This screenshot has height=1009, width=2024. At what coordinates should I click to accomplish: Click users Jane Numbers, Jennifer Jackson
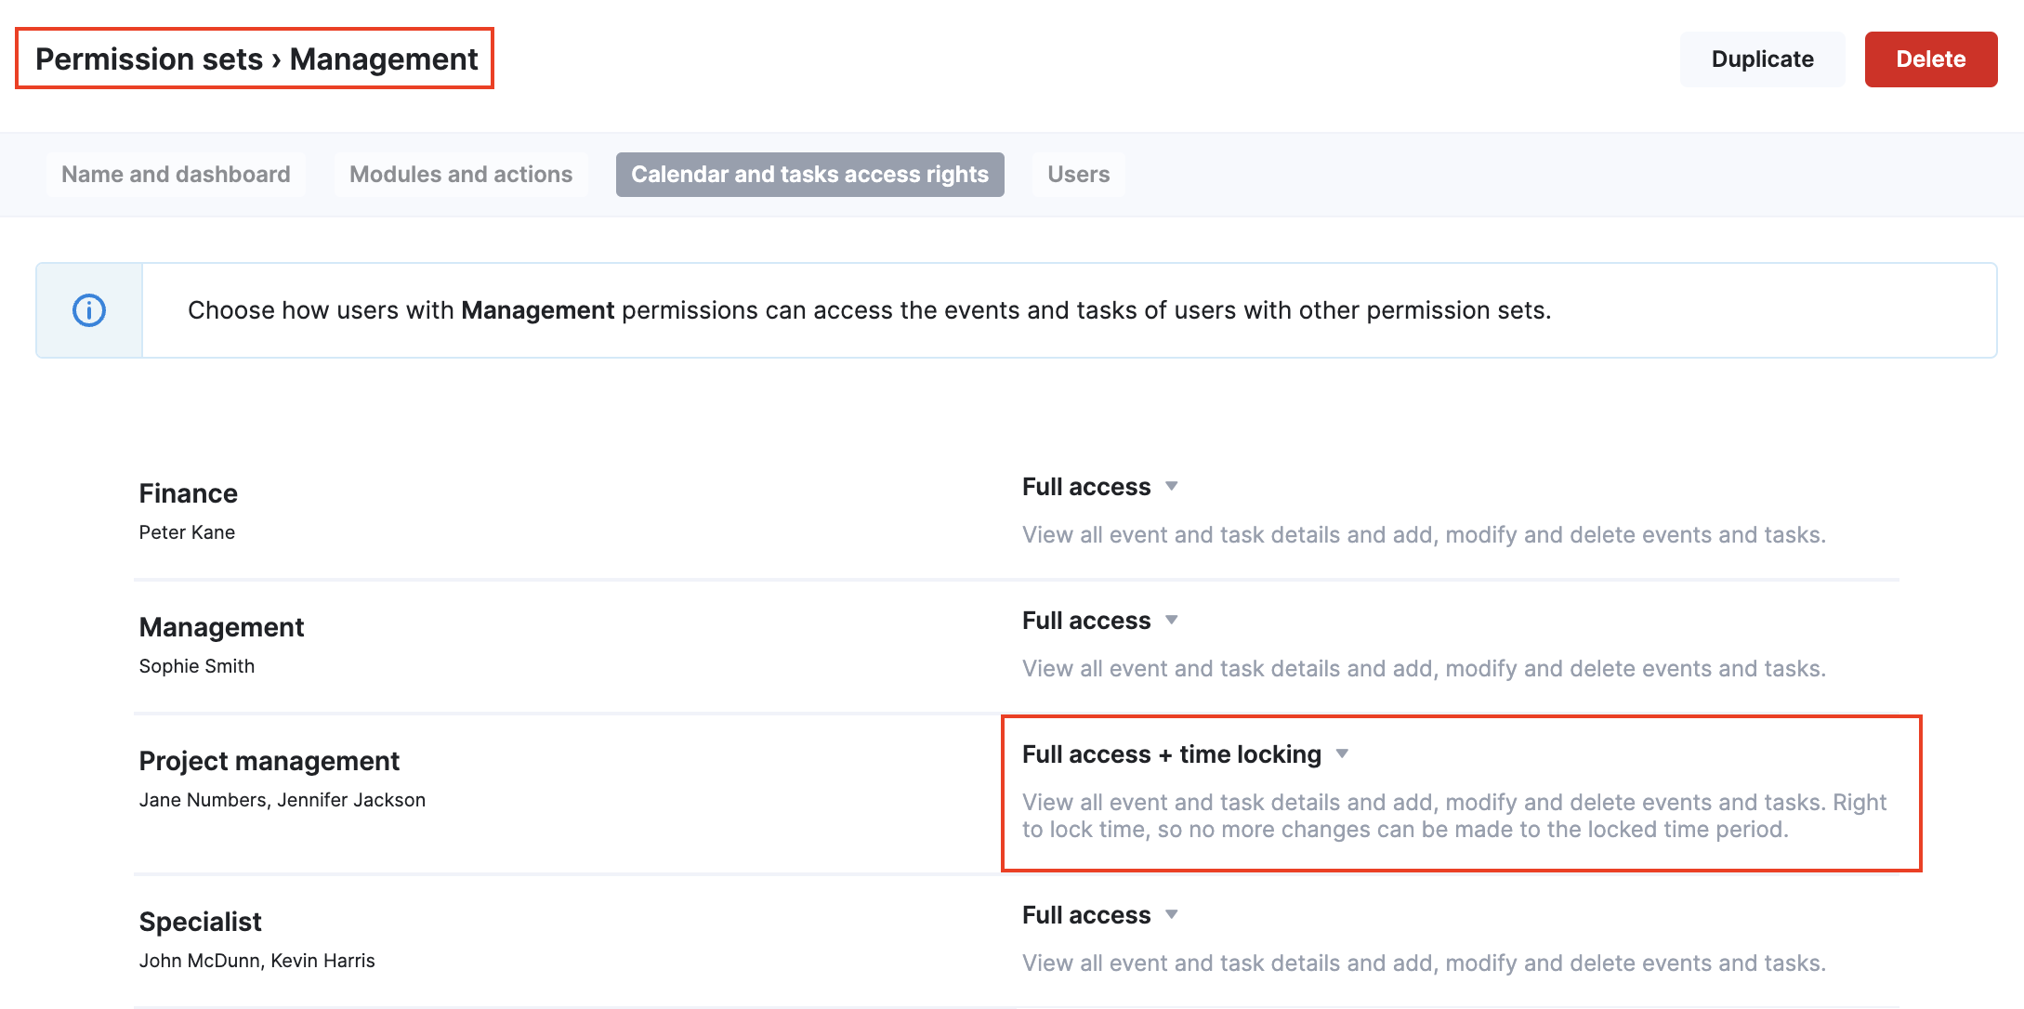(x=283, y=800)
